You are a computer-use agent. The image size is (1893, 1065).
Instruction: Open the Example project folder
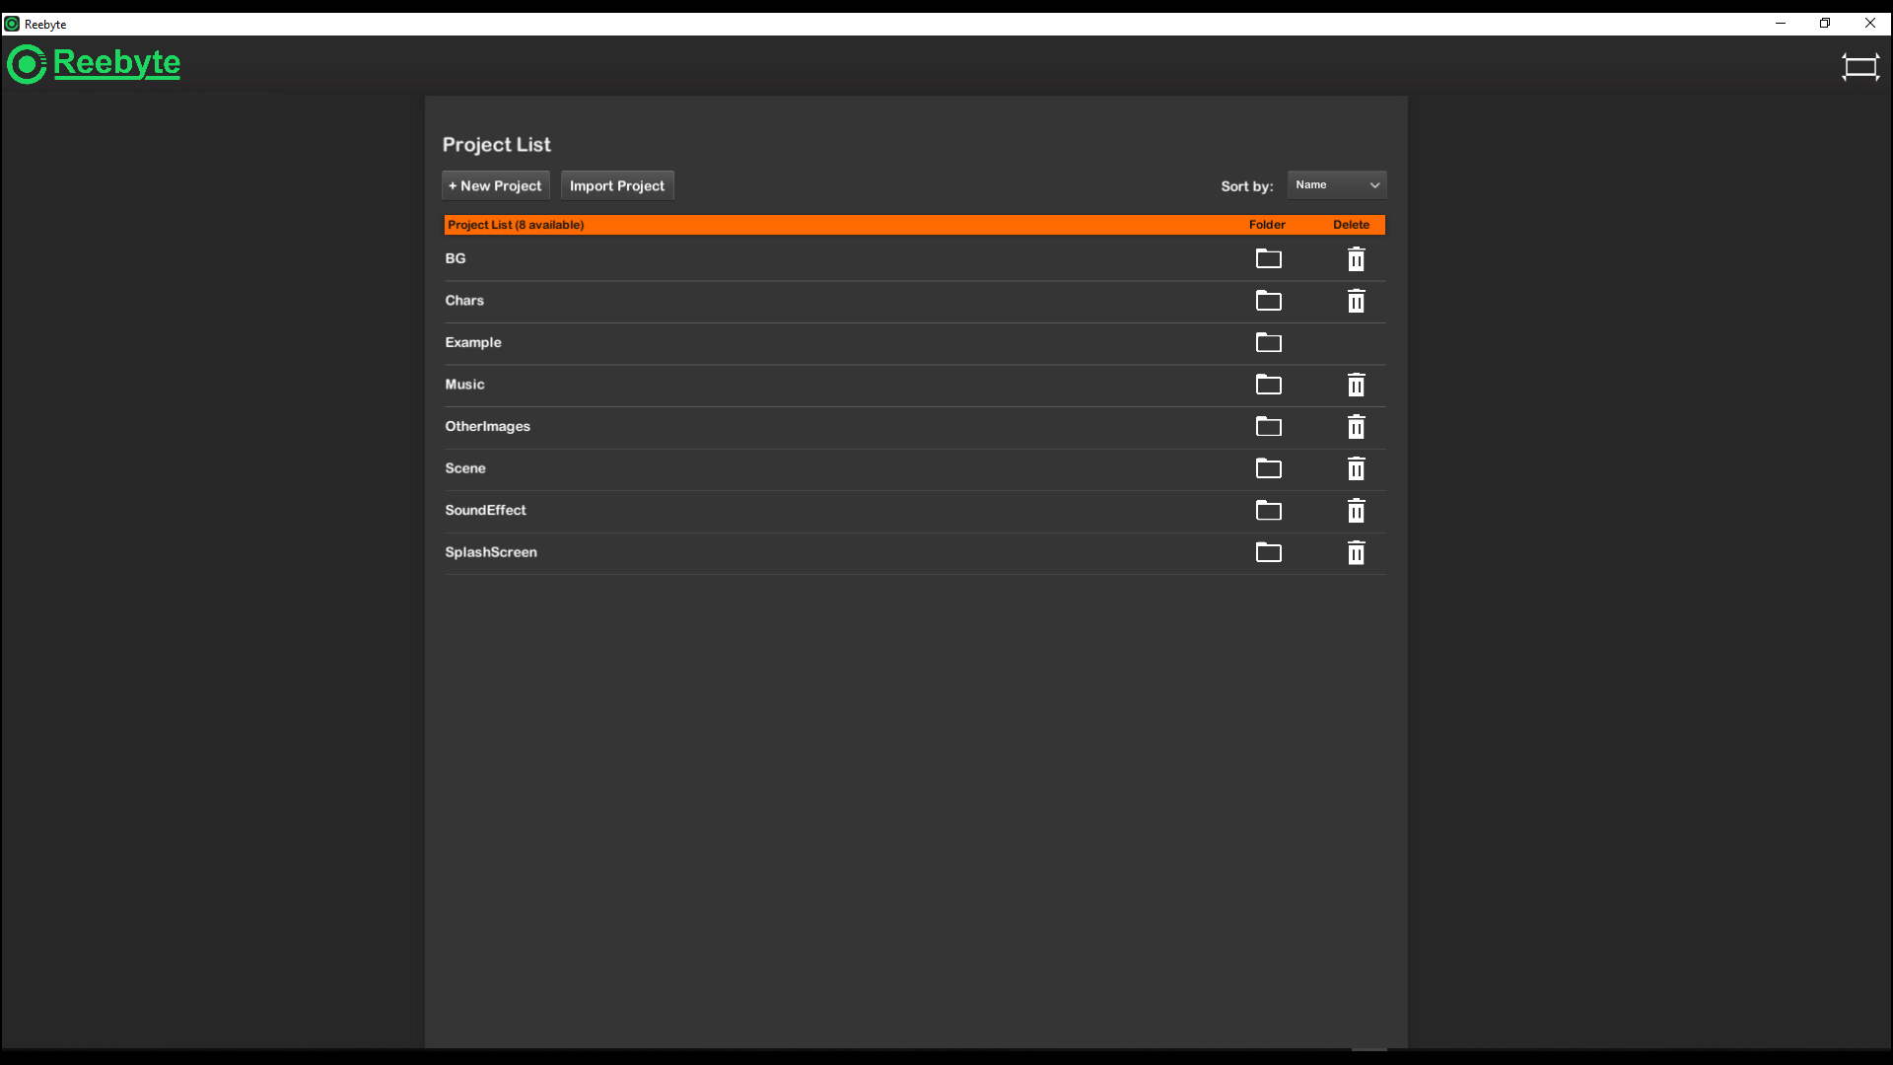[1268, 342]
